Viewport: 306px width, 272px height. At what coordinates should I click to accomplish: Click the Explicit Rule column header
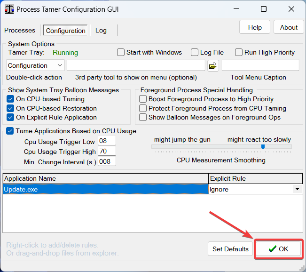(255, 179)
